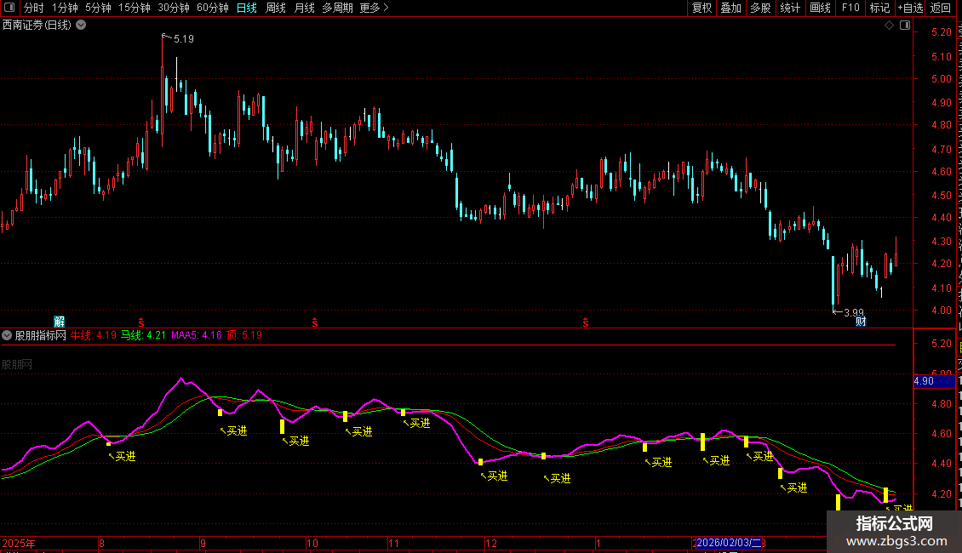
Task: Open 多周期 multi-period view
Action: [x=337, y=8]
